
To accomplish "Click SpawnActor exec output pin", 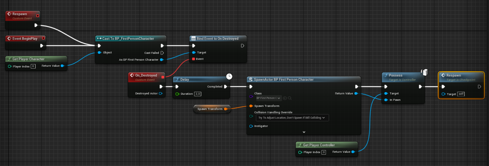I will [356, 86].
